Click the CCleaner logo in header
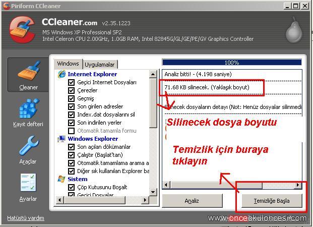The height and width of the screenshot is (227, 313). pos(19,30)
